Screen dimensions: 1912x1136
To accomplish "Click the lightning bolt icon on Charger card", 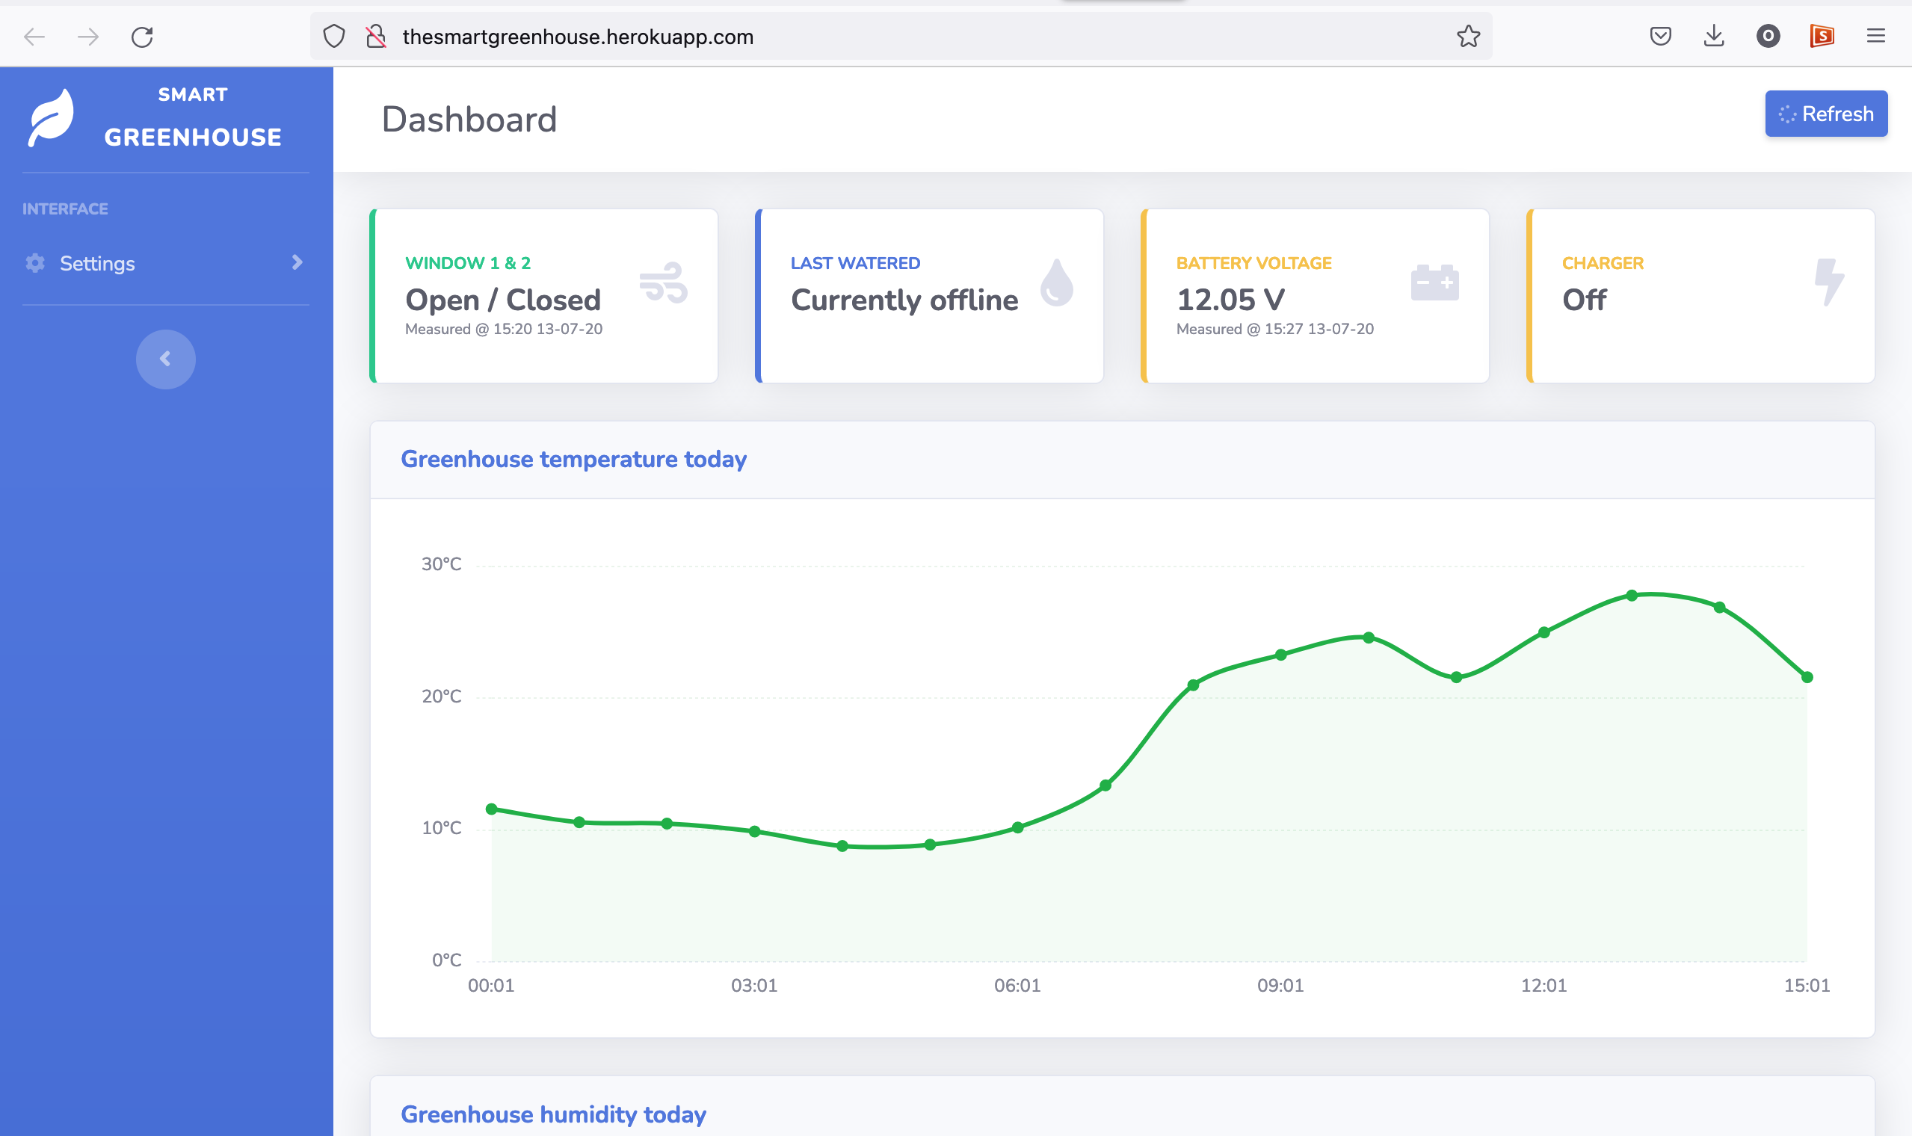I will 1830,283.
